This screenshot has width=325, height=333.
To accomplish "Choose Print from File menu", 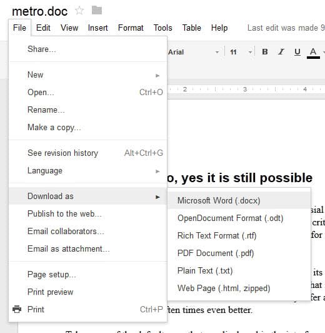I will pyautogui.click(x=87, y=309).
